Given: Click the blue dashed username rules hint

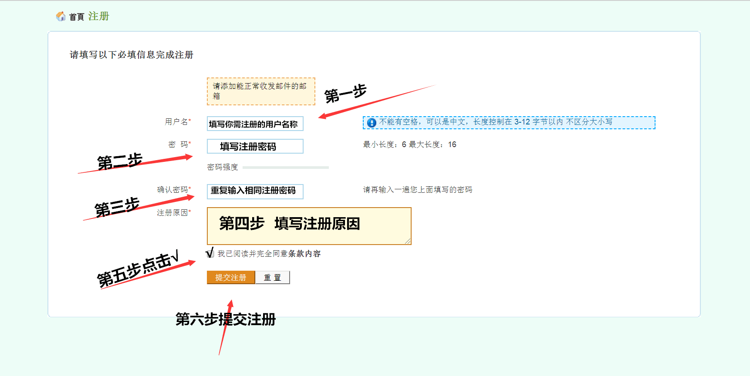Looking at the screenshot, I should point(509,122).
